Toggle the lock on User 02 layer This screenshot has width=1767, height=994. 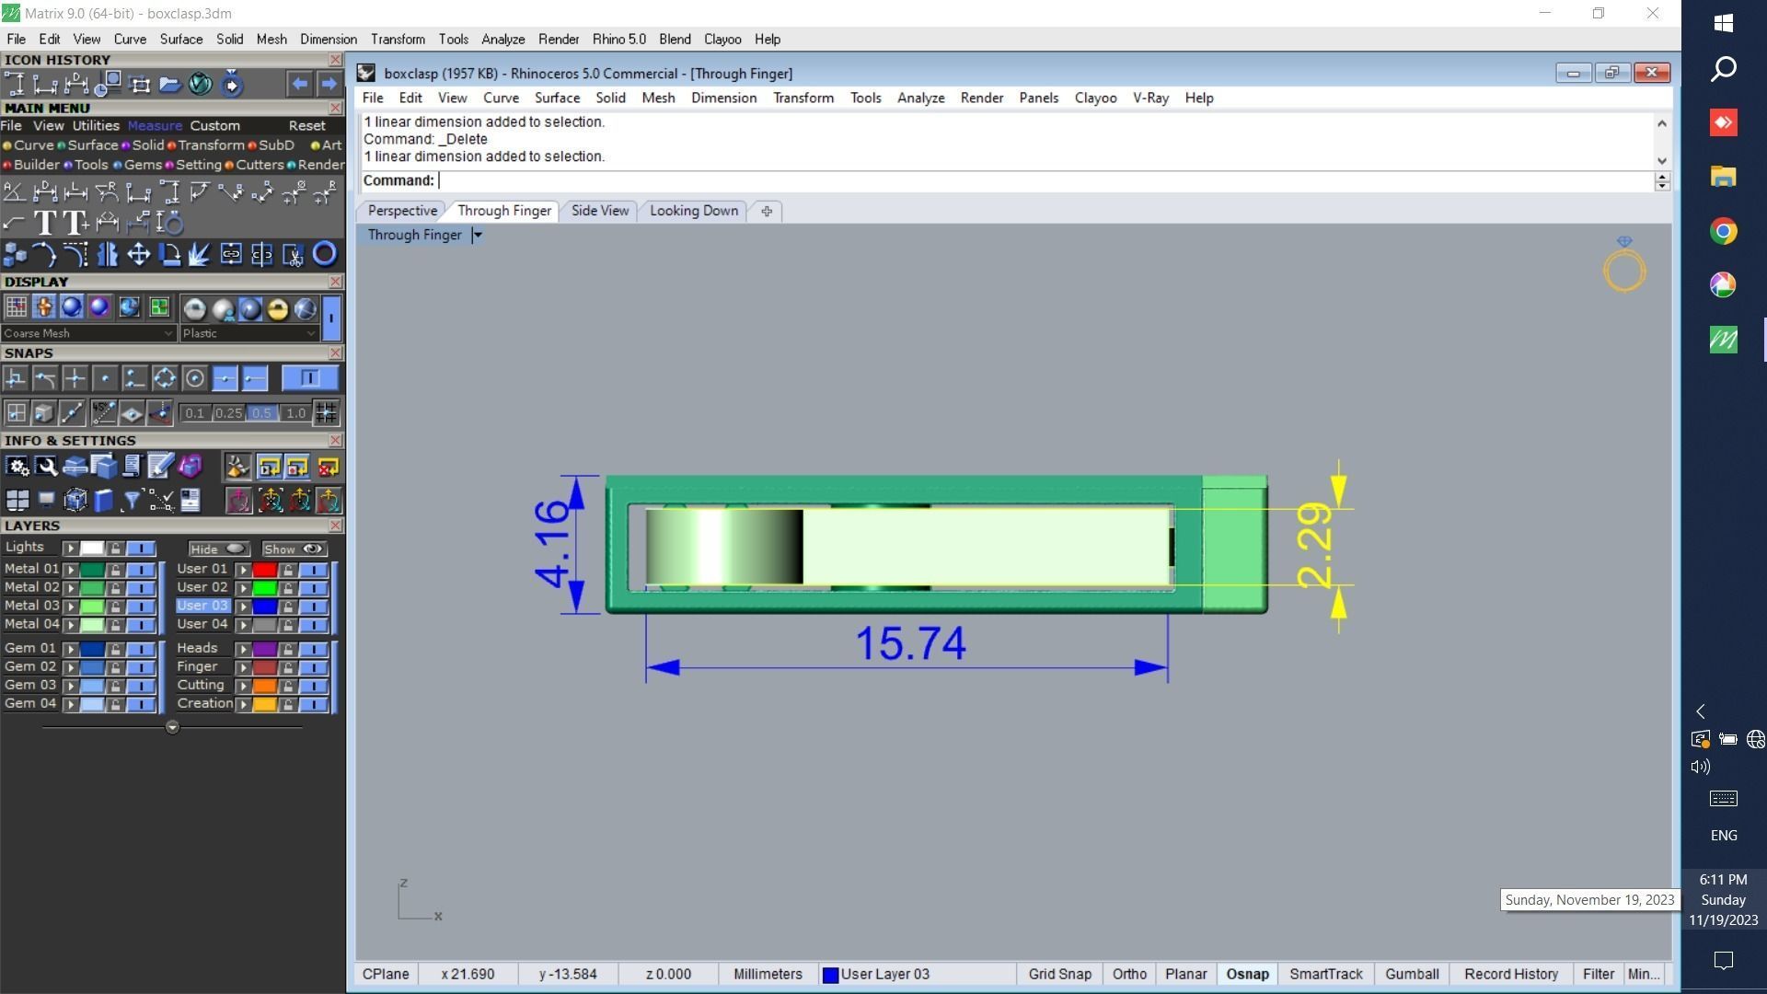[288, 588]
